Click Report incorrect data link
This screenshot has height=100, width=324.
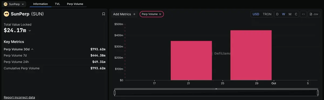[19, 97]
